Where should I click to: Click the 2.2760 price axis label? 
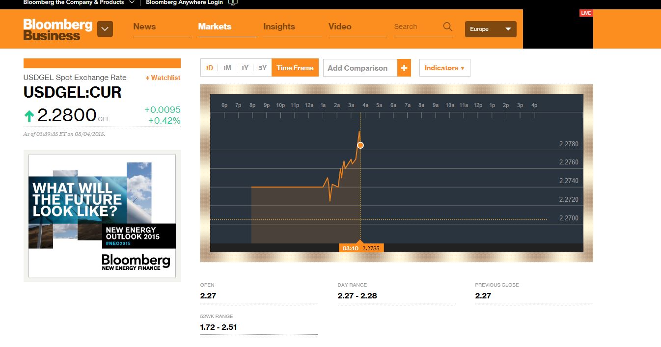569,162
